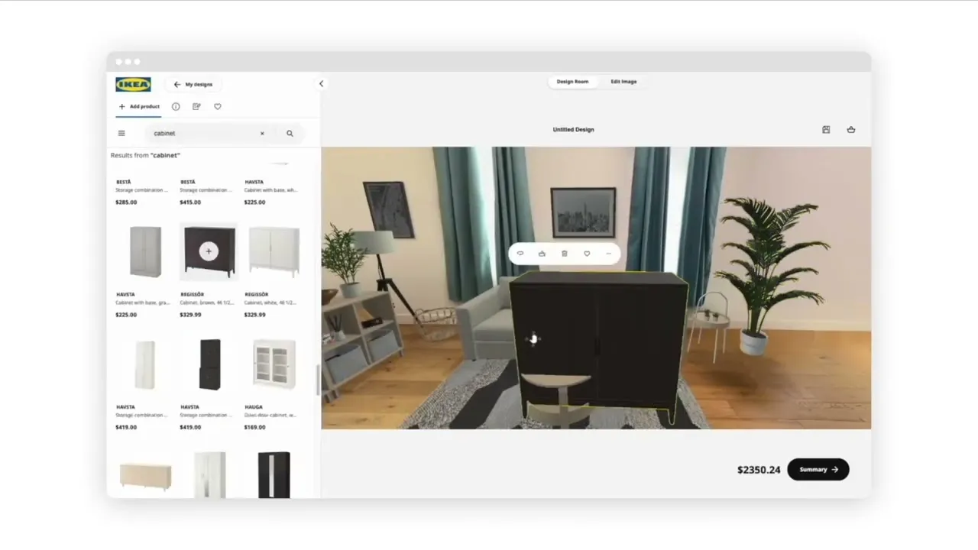
Task: Open saved favorites via the heart in the panel header
Action: point(217,106)
